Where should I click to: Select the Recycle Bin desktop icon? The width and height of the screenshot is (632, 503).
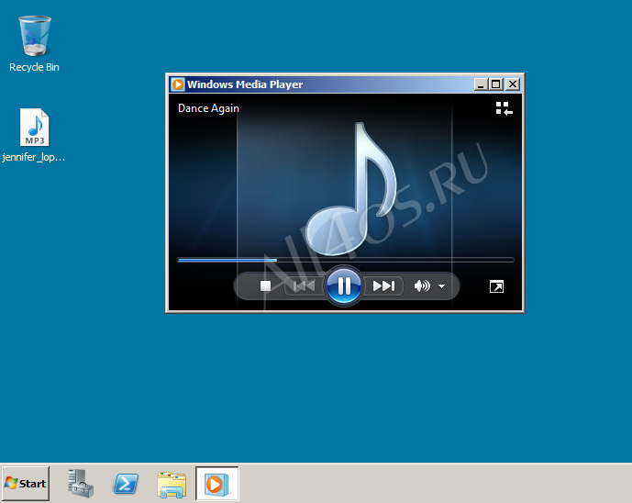tap(34, 43)
